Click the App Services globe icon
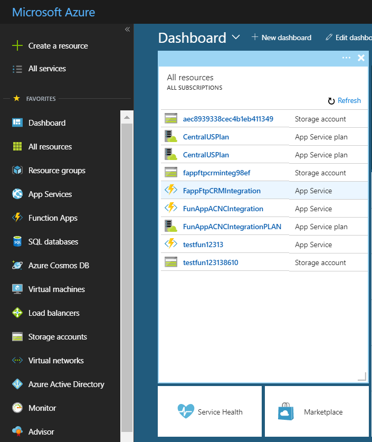This screenshot has height=442, width=372. point(17,194)
